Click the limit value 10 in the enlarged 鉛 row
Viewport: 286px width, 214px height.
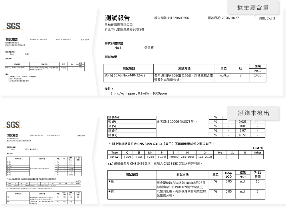[258, 181]
